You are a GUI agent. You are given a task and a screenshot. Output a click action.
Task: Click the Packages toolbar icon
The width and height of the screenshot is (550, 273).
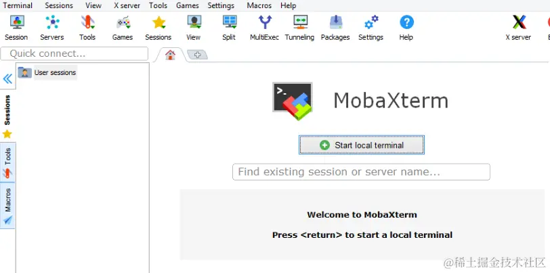pyautogui.click(x=336, y=22)
